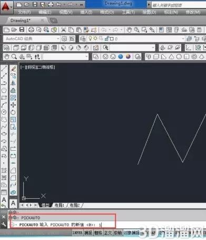Toggle 对象捕捉 object snap in status bar
This screenshot has width=206, height=240.
(x=132, y=233)
